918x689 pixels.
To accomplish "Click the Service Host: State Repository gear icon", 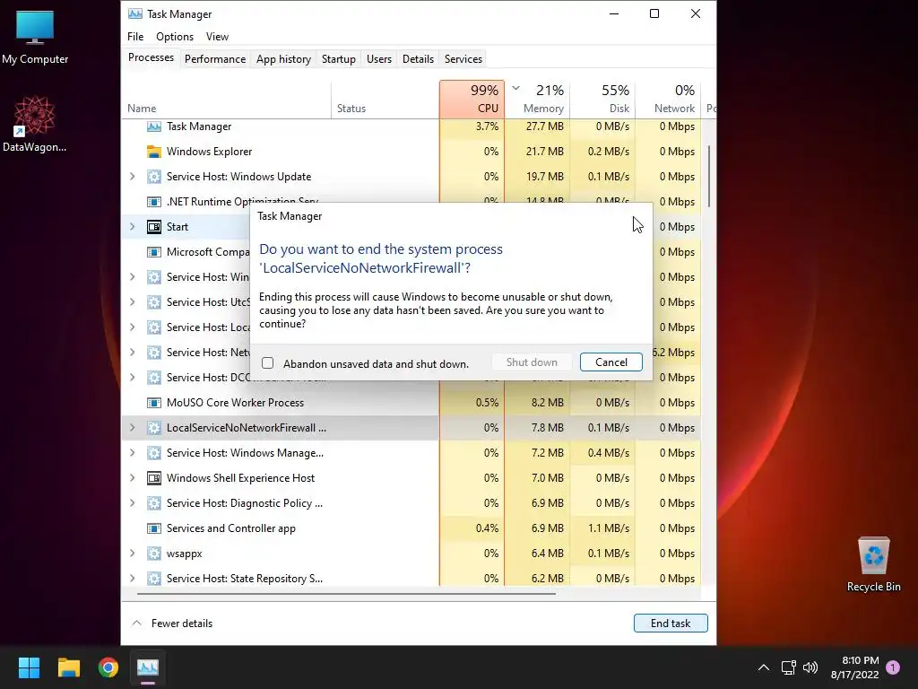I will click(154, 579).
